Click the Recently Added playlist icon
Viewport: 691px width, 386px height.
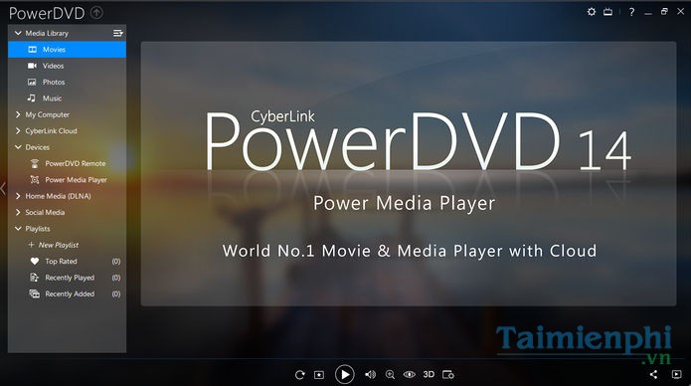pos(34,293)
